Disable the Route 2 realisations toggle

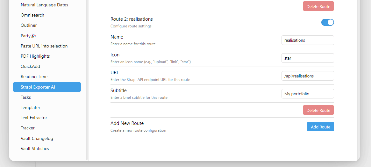(327, 22)
